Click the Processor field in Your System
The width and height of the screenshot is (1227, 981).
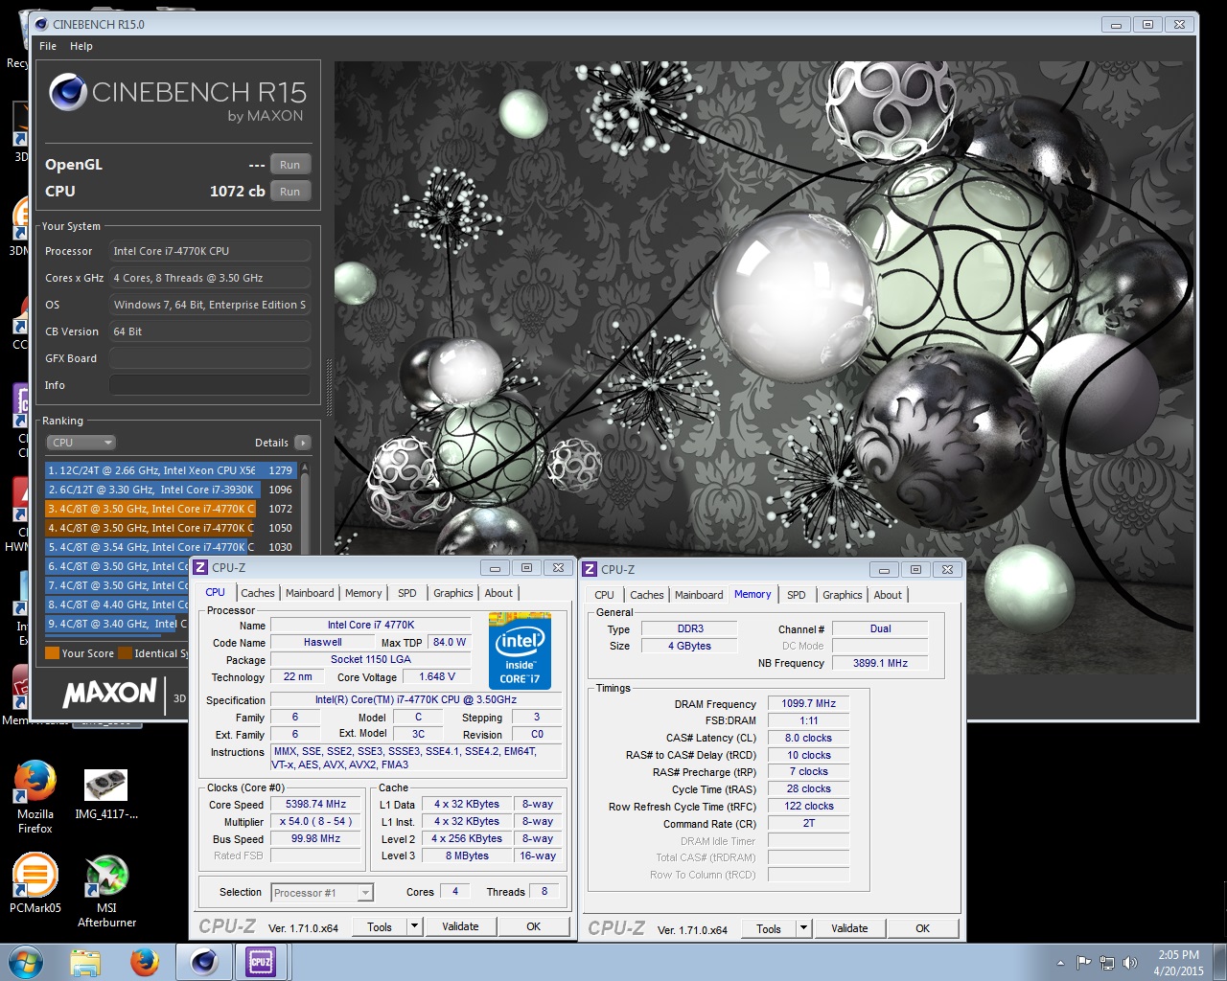[x=209, y=251]
